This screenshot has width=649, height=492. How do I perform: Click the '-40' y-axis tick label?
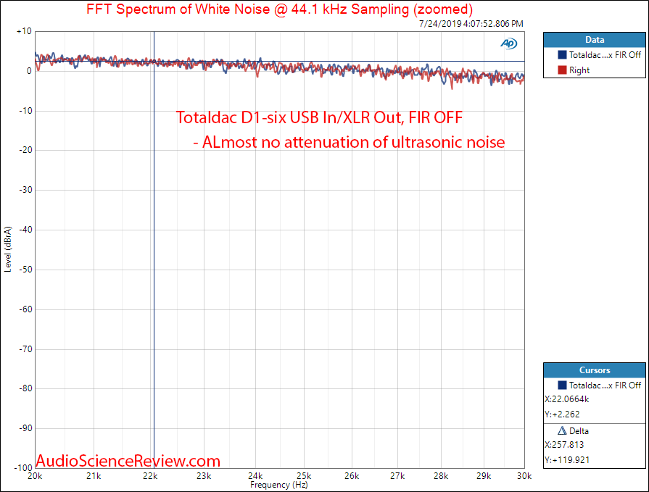[x=25, y=230]
